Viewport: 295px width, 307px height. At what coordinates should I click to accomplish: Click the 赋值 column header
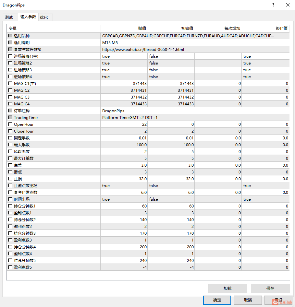tap(124, 29)
